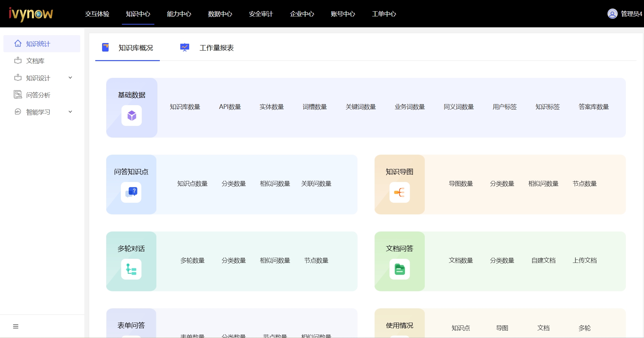Click the 多轮对话 tree icon
This screenshot has width=644, height=338.
pyautogui.click(x=131, y=269)
